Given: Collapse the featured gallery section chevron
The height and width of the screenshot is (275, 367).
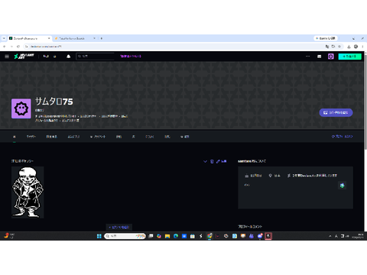Looking at the screenshot, I should coord(205,161).
